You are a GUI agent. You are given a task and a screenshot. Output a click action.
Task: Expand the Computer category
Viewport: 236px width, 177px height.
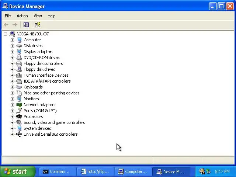click(x=12, y=40)
